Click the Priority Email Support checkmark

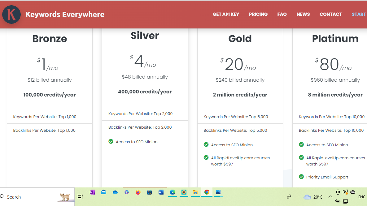pos(301,177)
